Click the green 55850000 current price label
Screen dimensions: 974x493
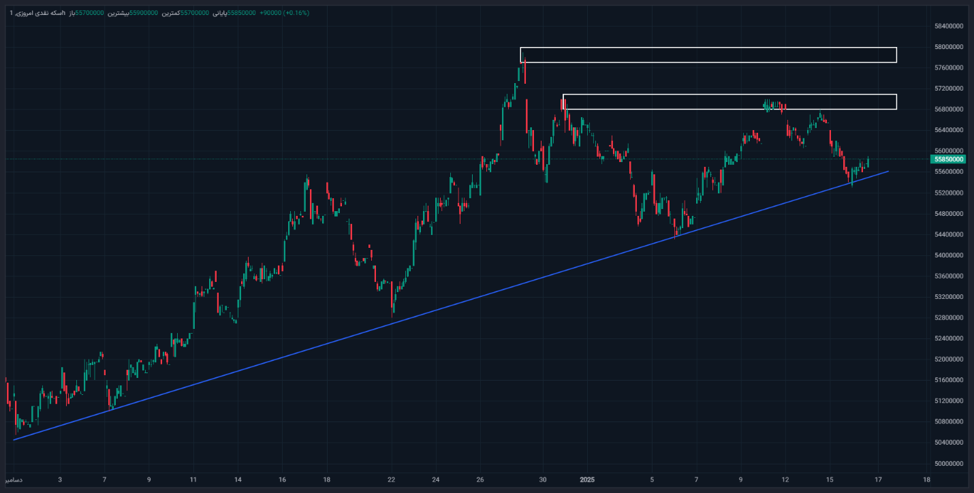(949, 159)
